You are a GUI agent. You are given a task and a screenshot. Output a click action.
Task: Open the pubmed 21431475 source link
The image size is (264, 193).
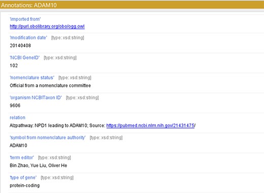coord(150,125)
